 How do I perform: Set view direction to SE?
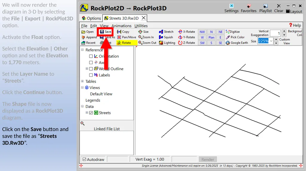pyautogui.click(x=220, y=43)
